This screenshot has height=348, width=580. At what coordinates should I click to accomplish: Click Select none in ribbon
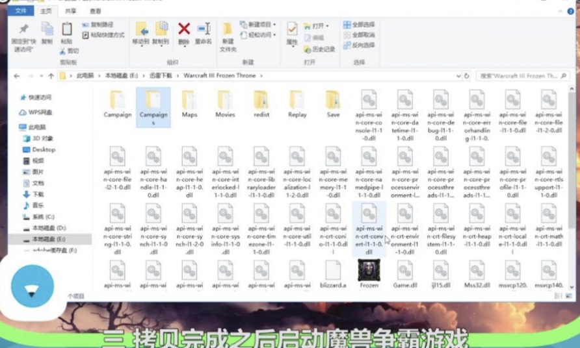(x=359, y=35)
